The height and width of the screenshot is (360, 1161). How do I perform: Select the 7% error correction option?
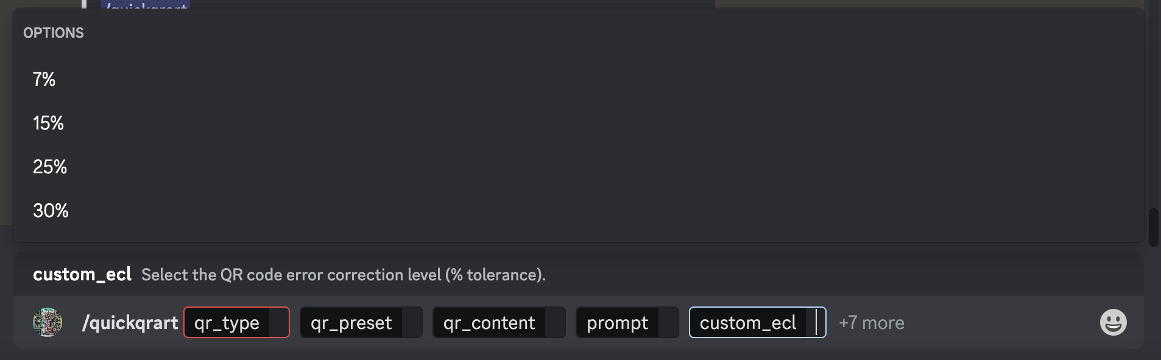(44, 79)
